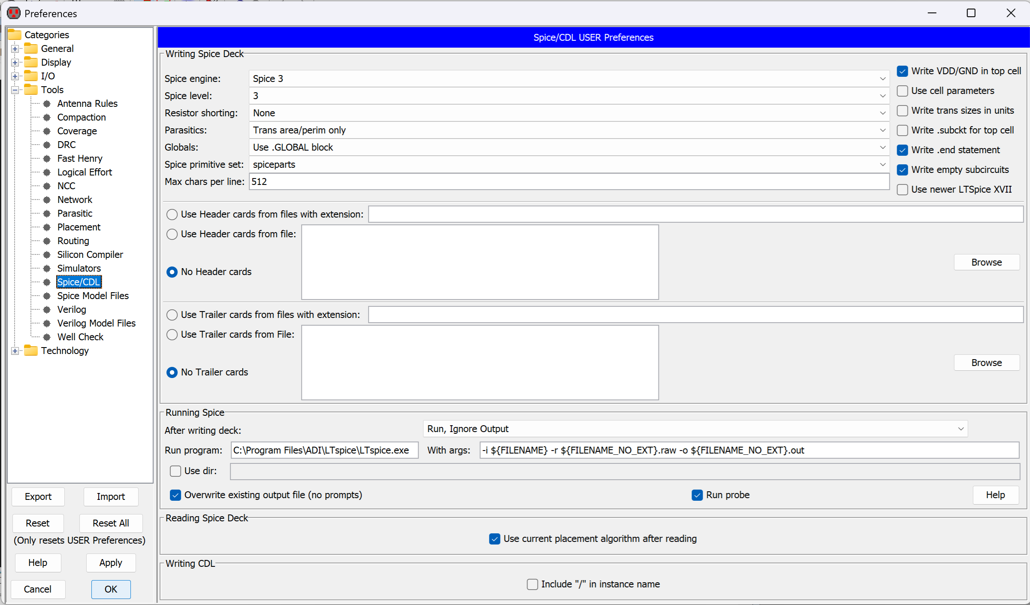Open the After writing deck dropdown

[x=695, y=429]
